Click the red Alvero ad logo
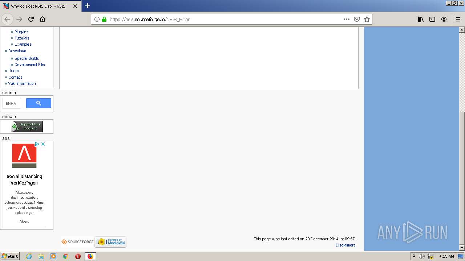465x261 pixels. tap(24, 156)
